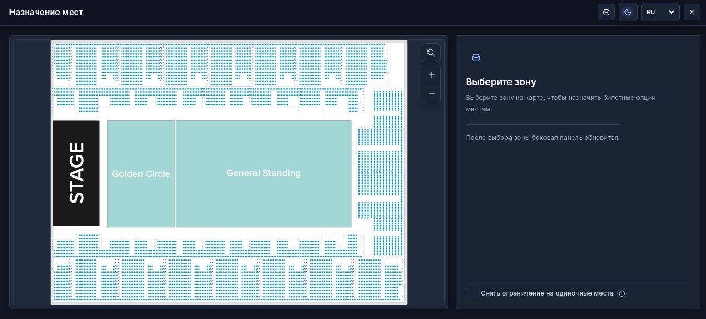This screenshot has width=706, height=319.
Task: Click Снять ограничение на одиночные места label
Action: 547,293
